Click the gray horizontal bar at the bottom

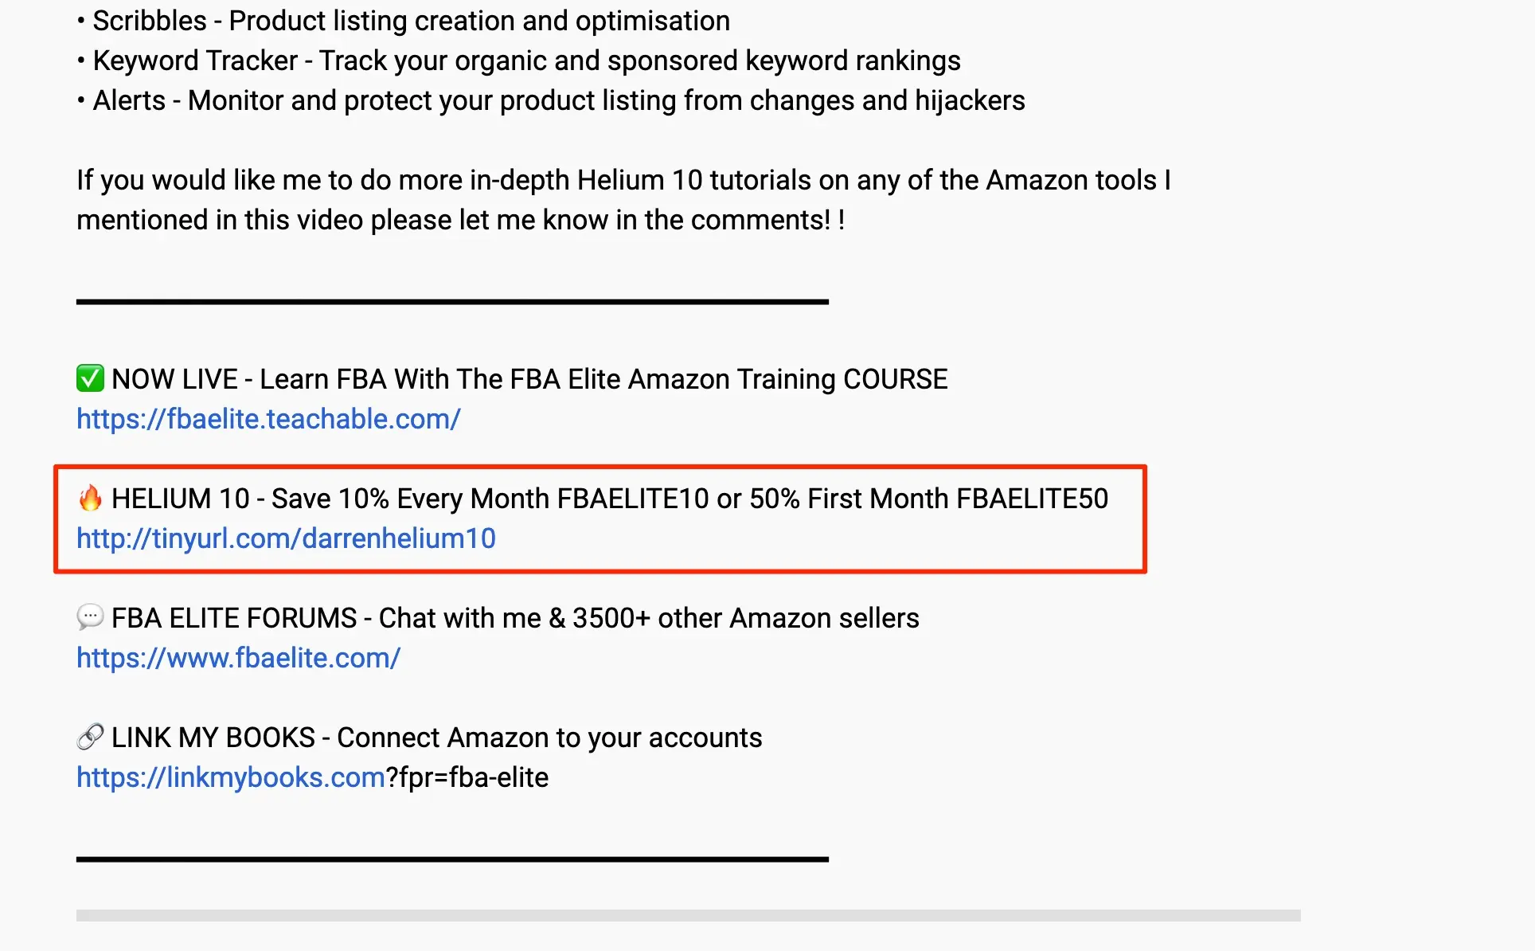(x=688, y=916)
